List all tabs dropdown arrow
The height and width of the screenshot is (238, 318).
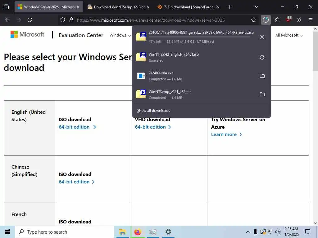pos(256,7)
